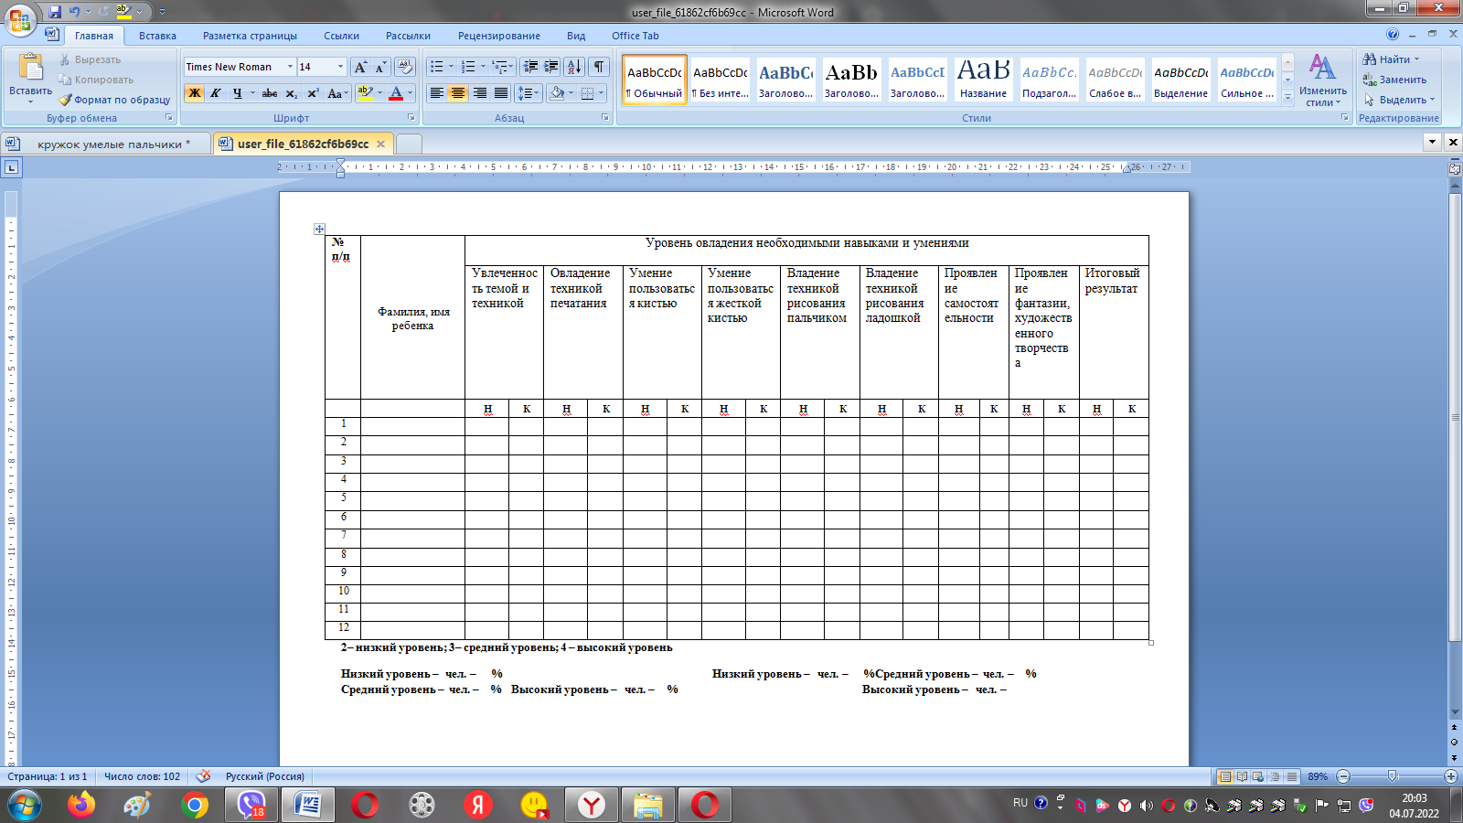Click the Заменить (Replace) button
The width and height of the screenshot is (1463, 823).
pos(1394,80)
